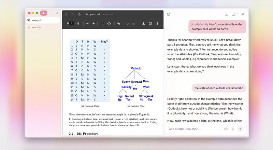Screen dimensions: 273x150
Task: Click the camera screenshot icon
Action: pyautogui.click(x=226, y=129)
